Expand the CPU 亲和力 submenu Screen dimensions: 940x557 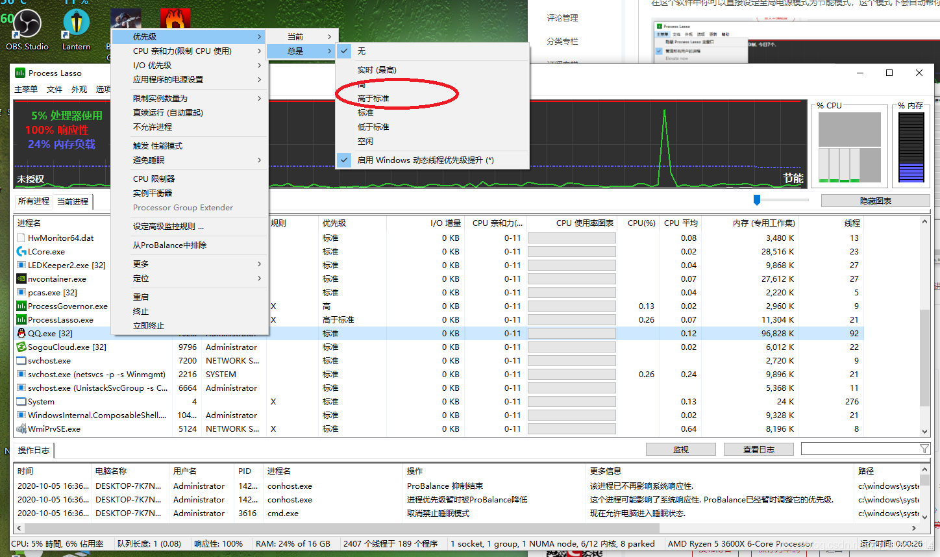point(190,51)
